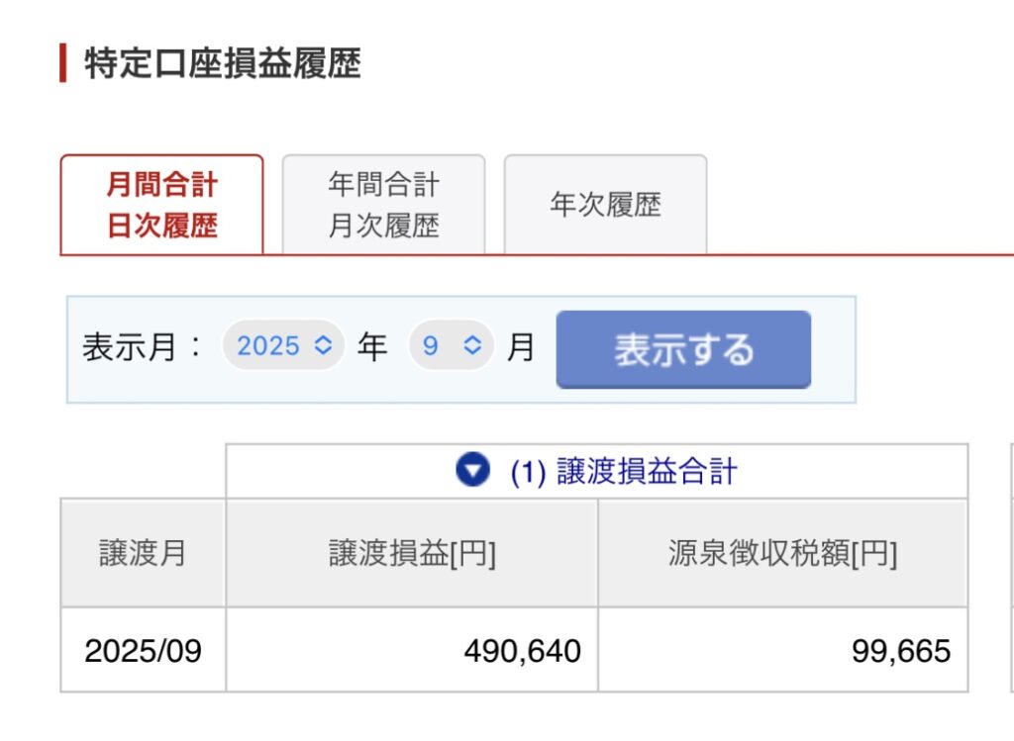
Task: Click the 源泉徴収税額[円] column header
Action: pos(782,553)
